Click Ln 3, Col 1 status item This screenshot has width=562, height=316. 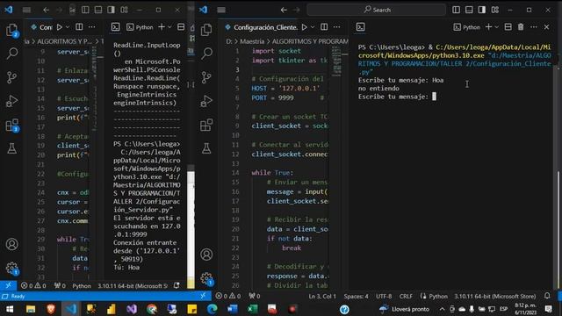(x=322, y=297)
